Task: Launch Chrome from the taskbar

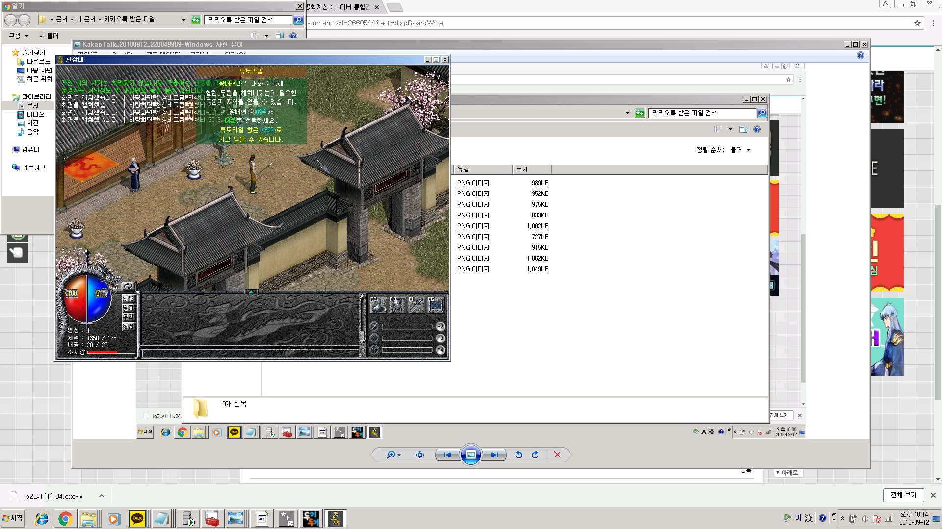Action: click(65, 518)
